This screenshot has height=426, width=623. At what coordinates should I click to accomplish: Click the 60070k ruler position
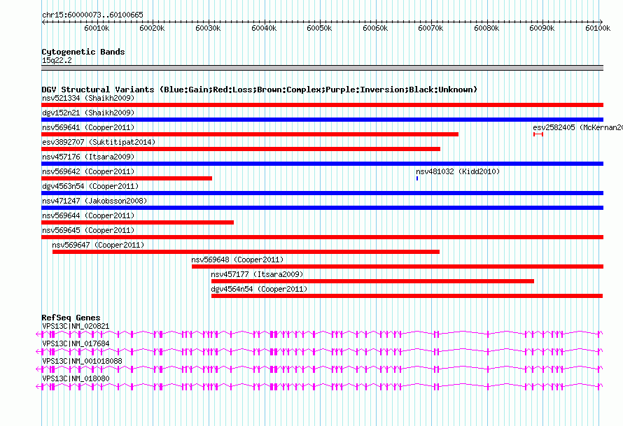click(430, 28)
